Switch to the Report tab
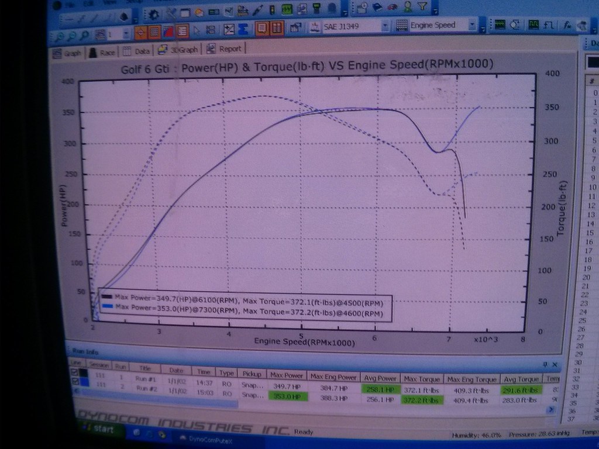The width and height of the screenshot is (599, 449). pyautogui.click(x=224, y=49)
